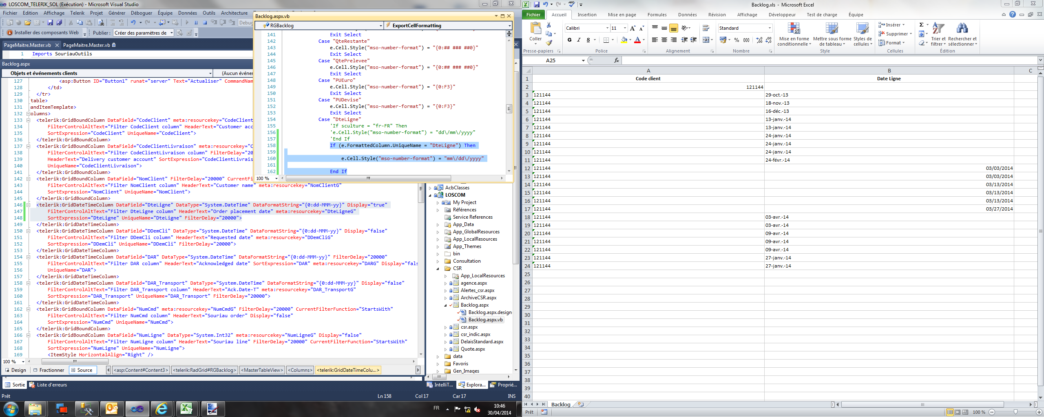Open the yellow fill color picker
This screenshot has width=1044, height=417.
630,40
